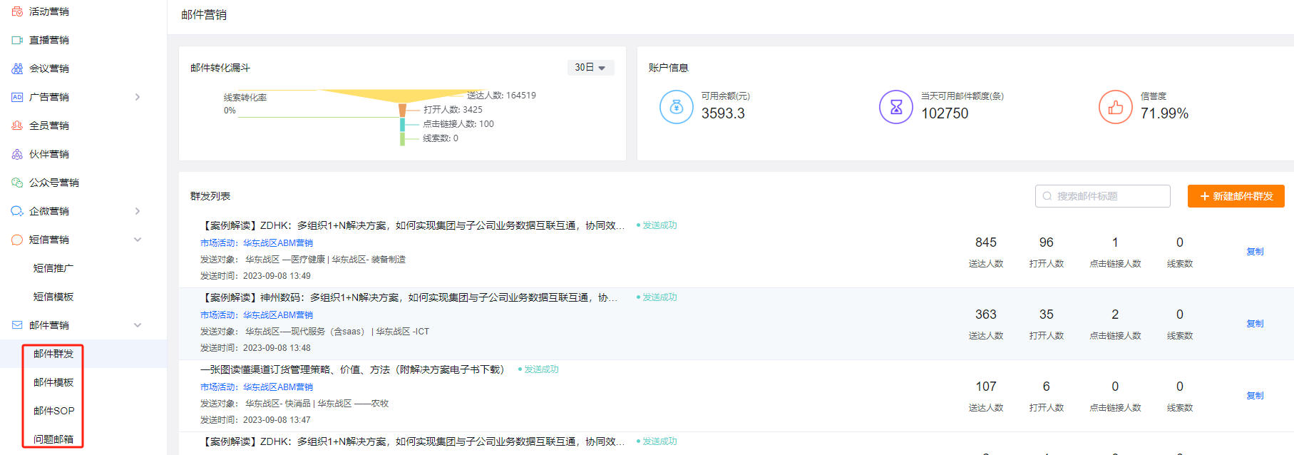Click the funnel label 打开人数: 3425
1294x455 pixels.
[x=453, y=110]
